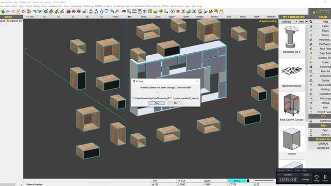This screenshot has width=331, height=186.
Task: Open dropdown arrow next to New button
Action: tap(307, 22)
